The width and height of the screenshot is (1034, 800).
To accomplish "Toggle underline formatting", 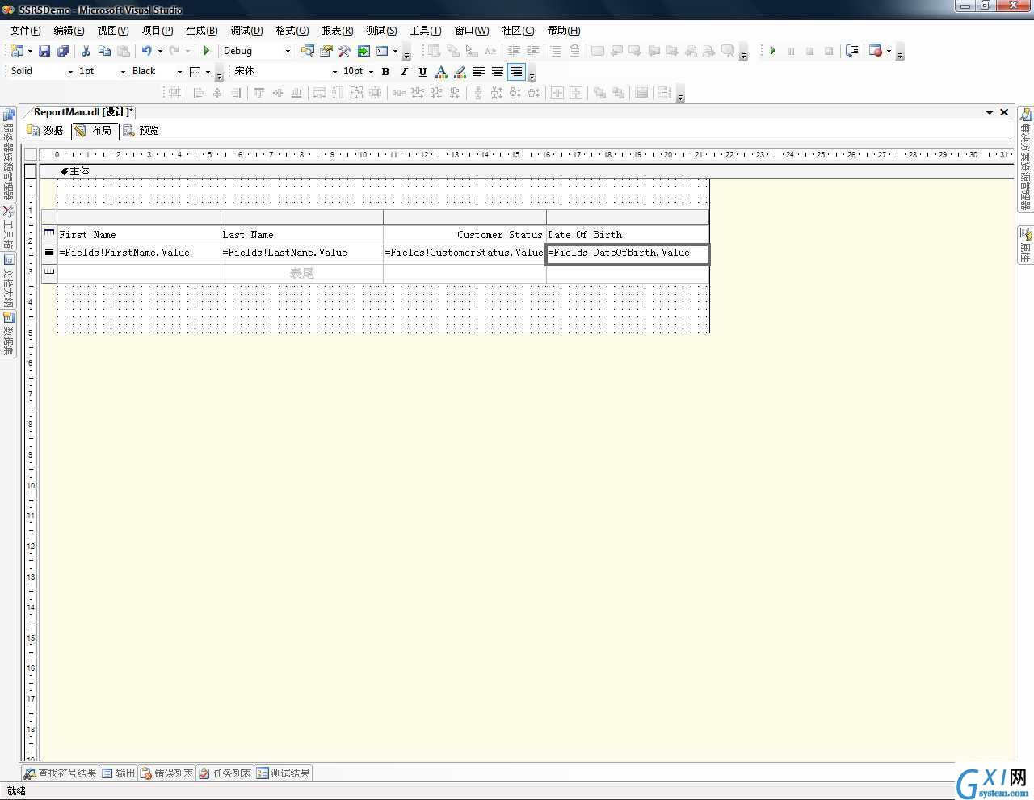I will coord(422,72).
